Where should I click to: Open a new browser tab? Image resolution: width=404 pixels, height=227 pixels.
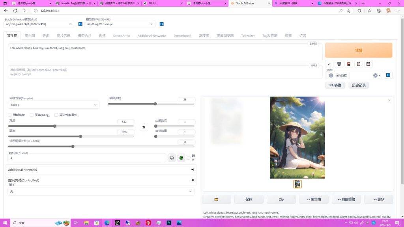[363, 3]
